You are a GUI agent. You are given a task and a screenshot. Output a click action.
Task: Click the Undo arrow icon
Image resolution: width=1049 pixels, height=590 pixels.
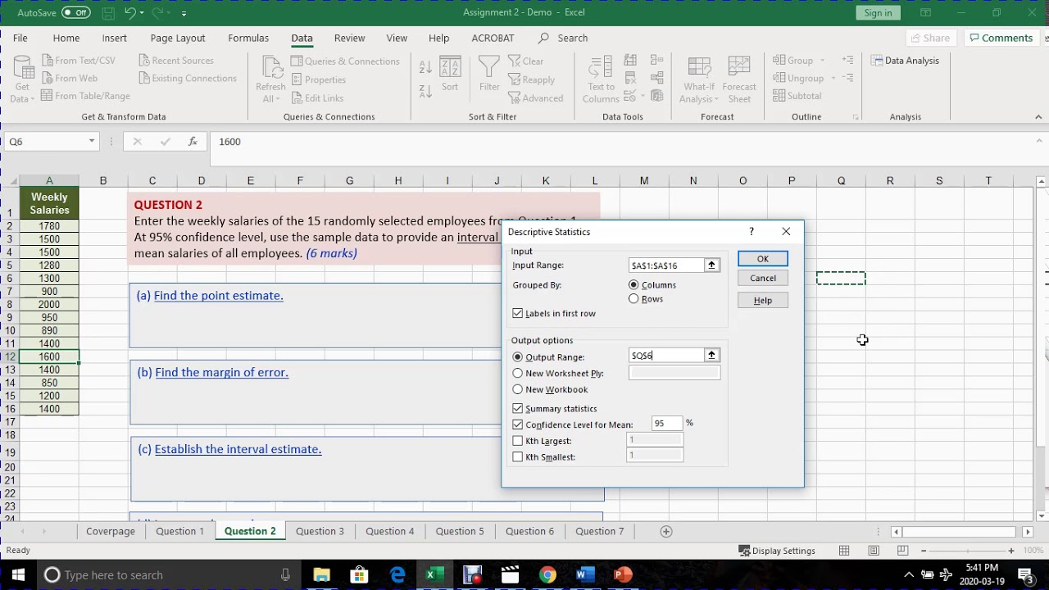[x=130, y=12]
